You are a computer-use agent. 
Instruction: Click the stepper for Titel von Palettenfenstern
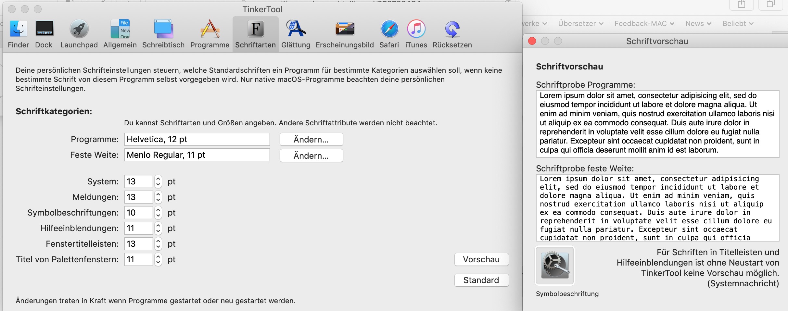[x=158, y=259]
